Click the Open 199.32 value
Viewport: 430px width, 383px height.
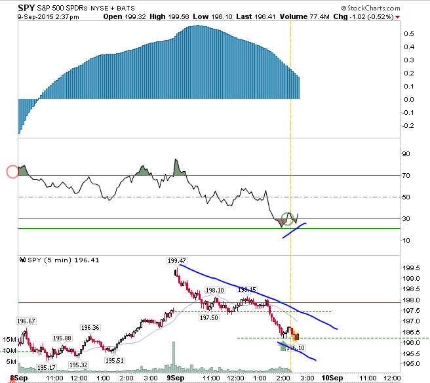pyautogui.click(x=125, y=17)
